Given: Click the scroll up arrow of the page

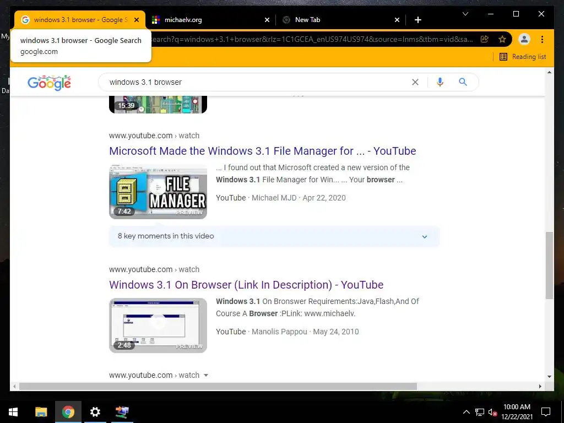Looking at the screenshot, I should (x=549, y=72).
